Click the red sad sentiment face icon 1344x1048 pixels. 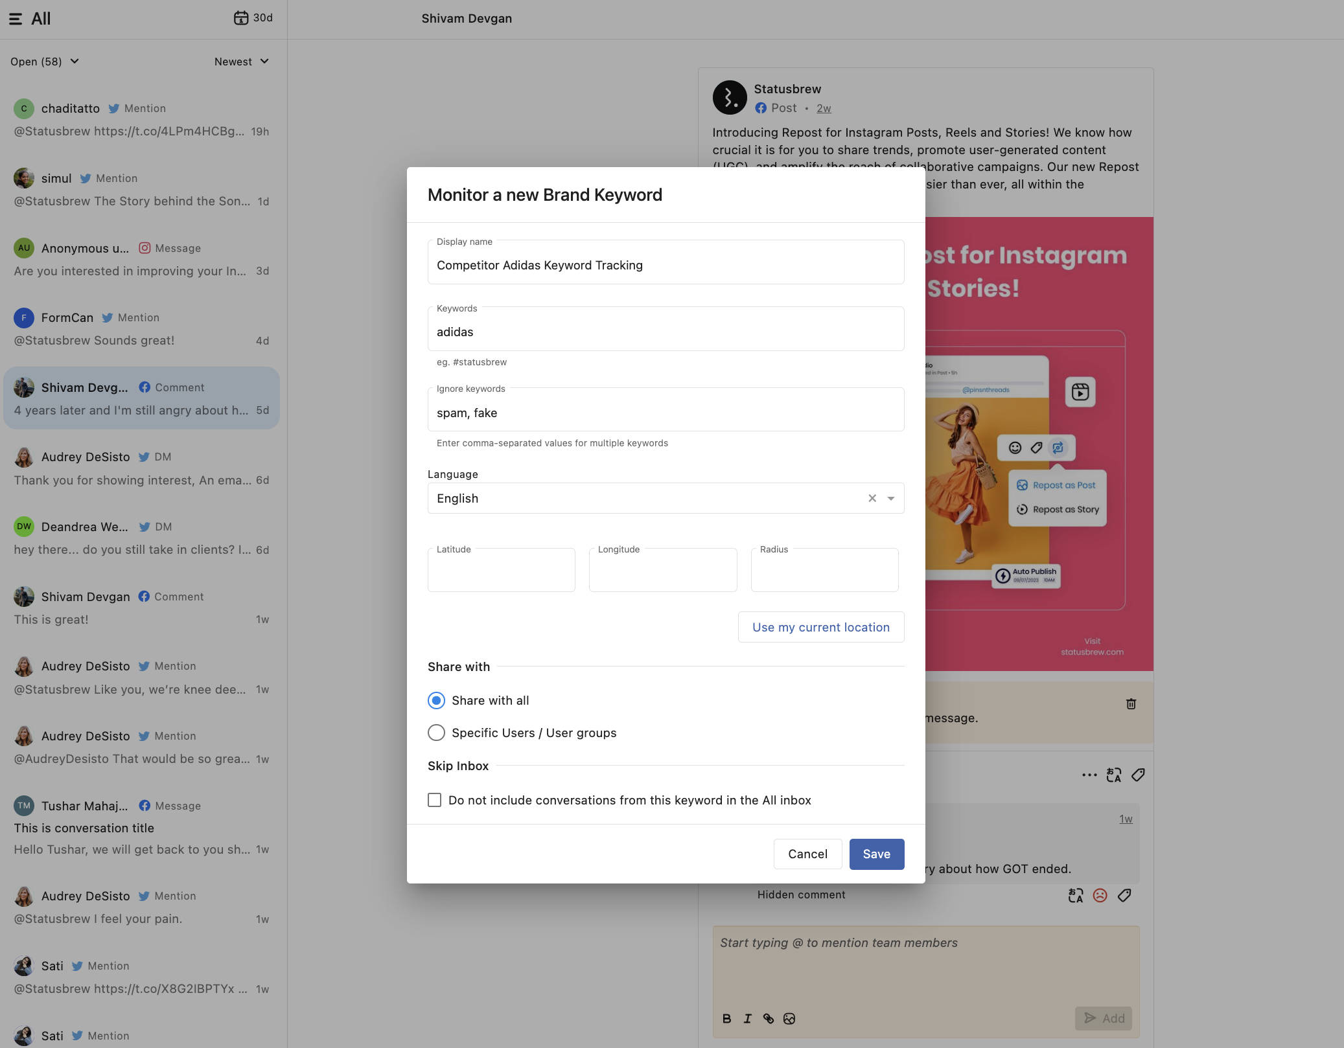[x=1100, y=895]
